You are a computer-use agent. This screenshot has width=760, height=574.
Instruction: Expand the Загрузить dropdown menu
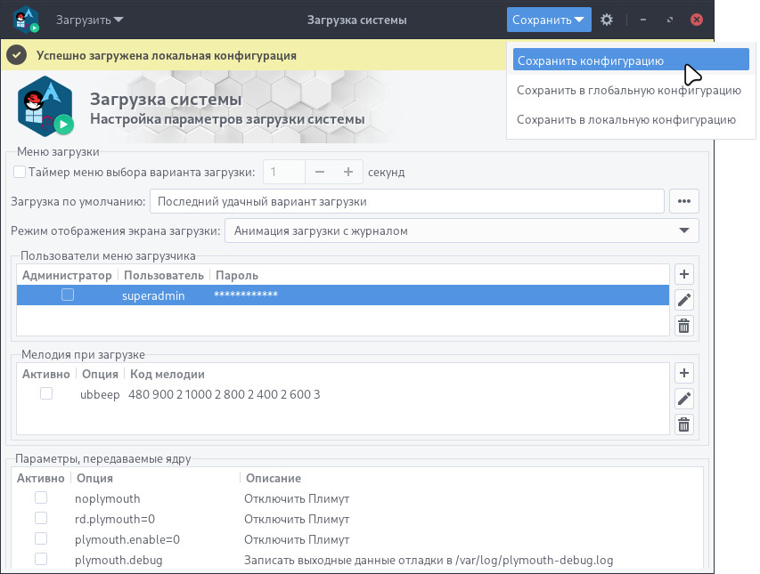coord(90,20)
